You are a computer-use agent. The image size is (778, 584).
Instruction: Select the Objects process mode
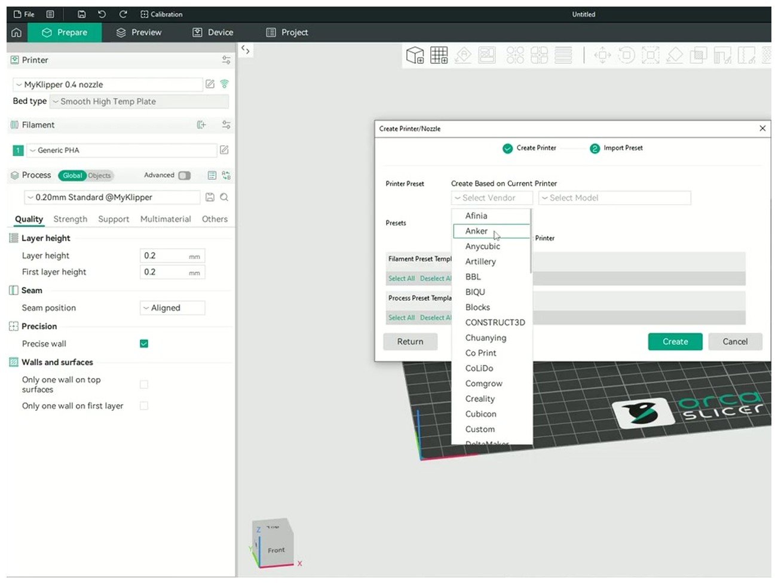[100, 176]
